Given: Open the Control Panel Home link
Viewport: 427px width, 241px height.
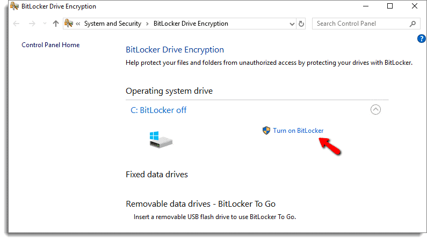Looking at the screenshot, I should (50, 45).
